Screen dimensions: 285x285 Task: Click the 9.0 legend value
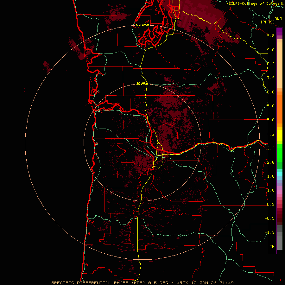[271, 50]
